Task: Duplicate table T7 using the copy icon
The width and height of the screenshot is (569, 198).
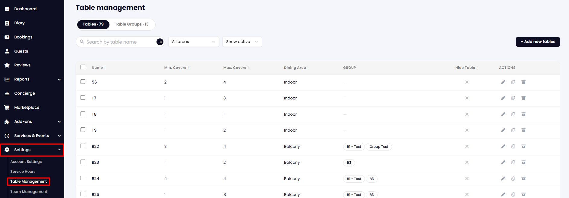Action: [x=513, y=98]
